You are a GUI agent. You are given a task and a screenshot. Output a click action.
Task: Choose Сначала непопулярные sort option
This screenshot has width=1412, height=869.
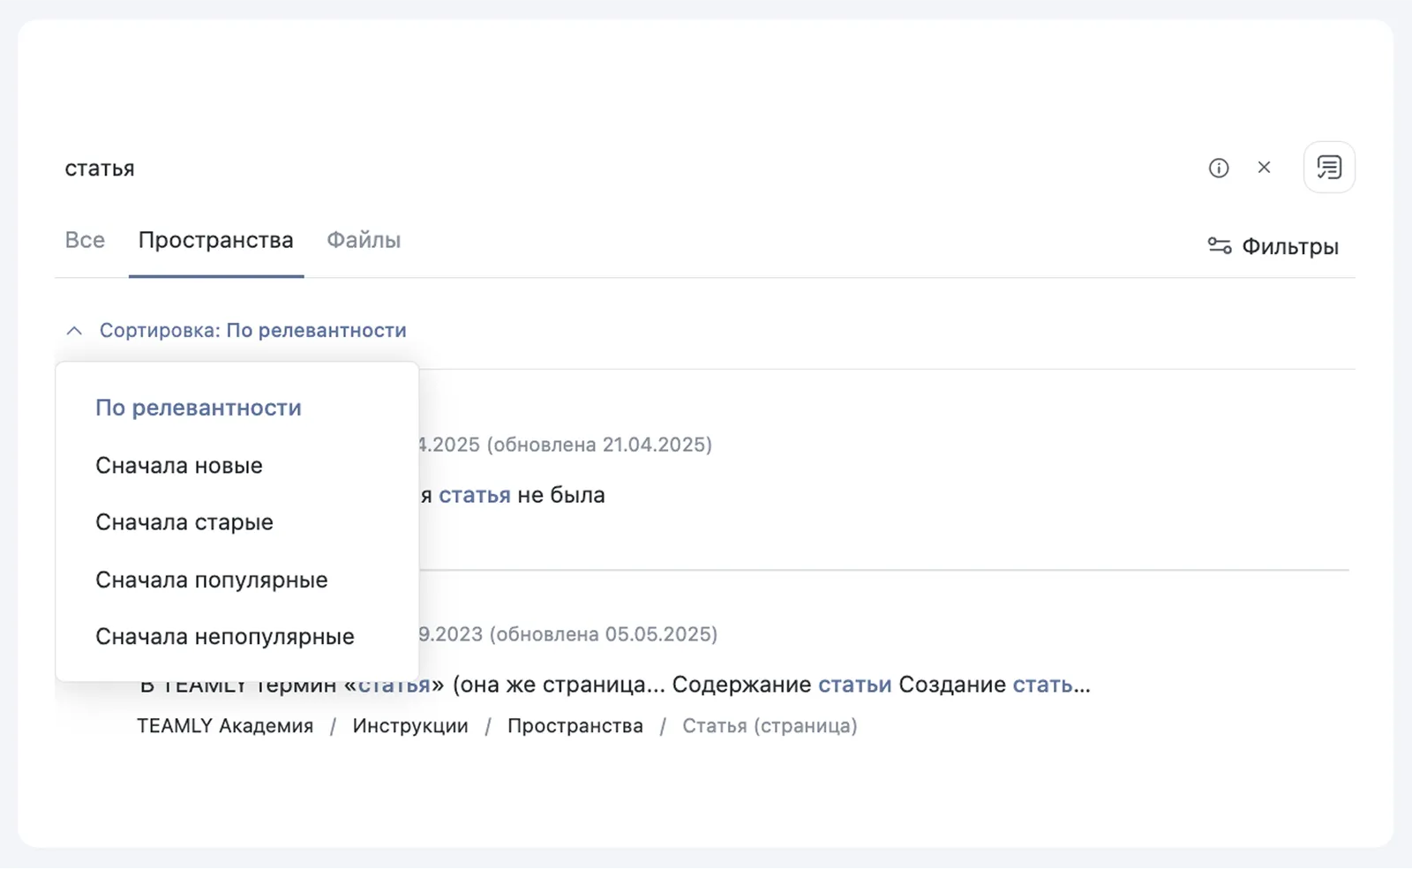coord(225,636)
